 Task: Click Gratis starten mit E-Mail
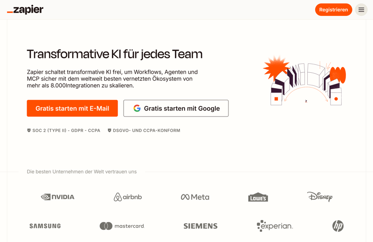click(72, 108)
